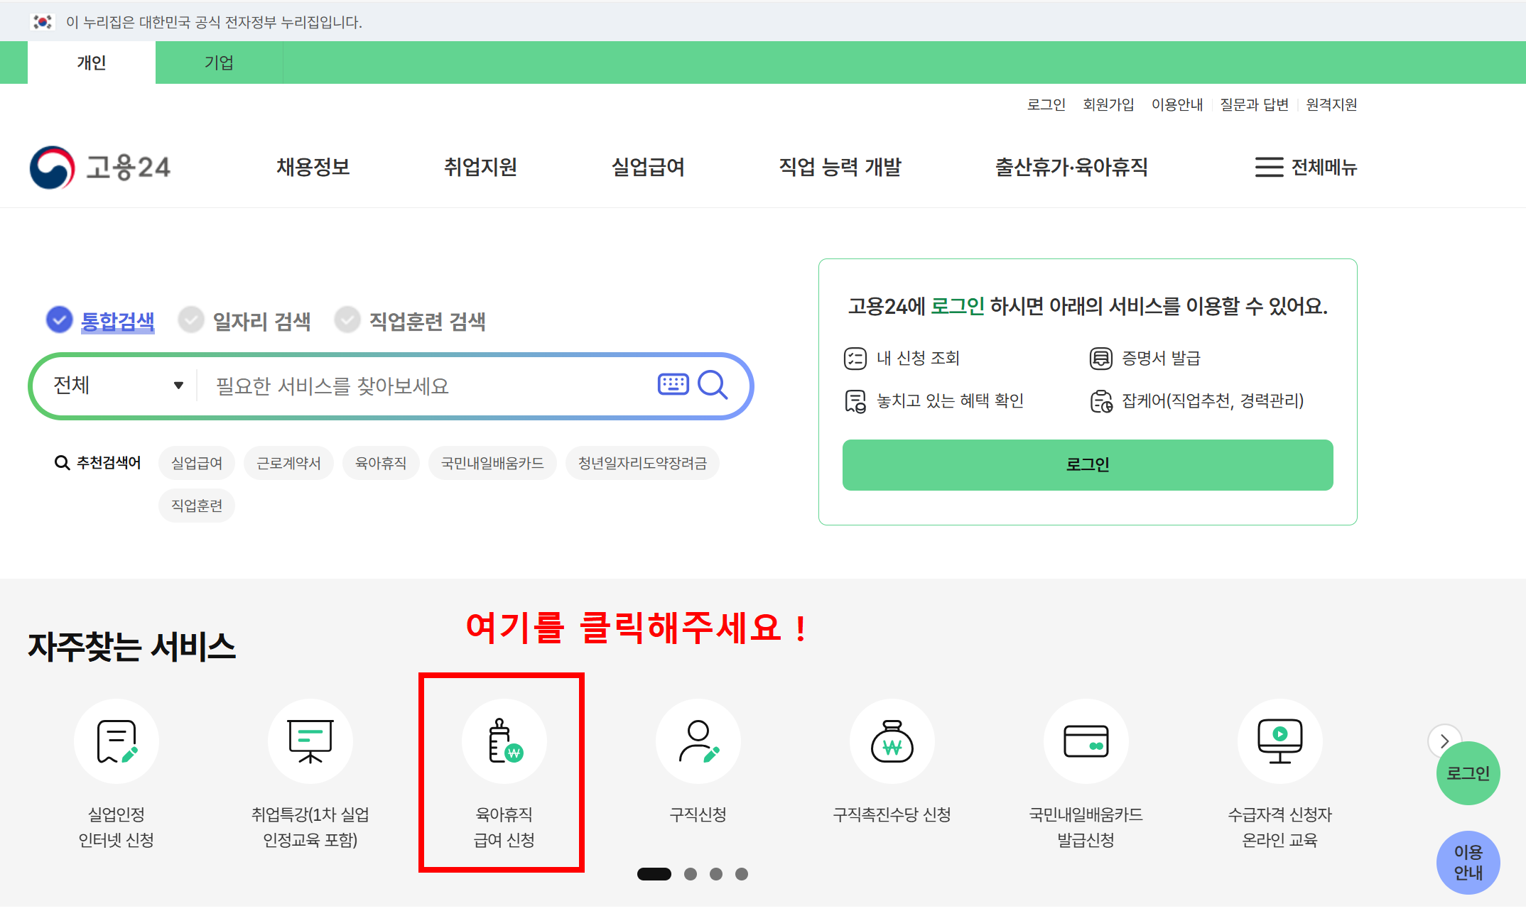Open the 구직신청 person icon
The image size is (1526, 911).
pos(698,741)
